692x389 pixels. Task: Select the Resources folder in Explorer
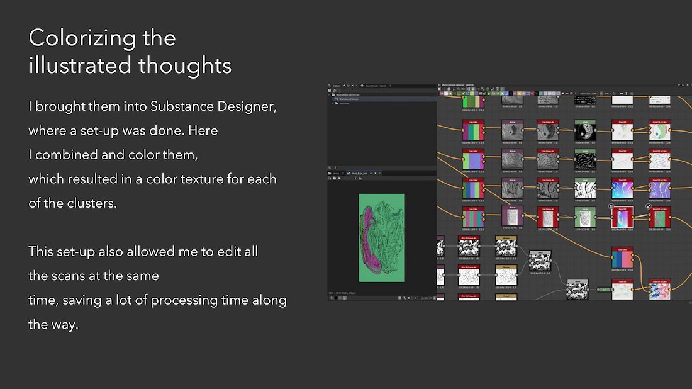343,103
